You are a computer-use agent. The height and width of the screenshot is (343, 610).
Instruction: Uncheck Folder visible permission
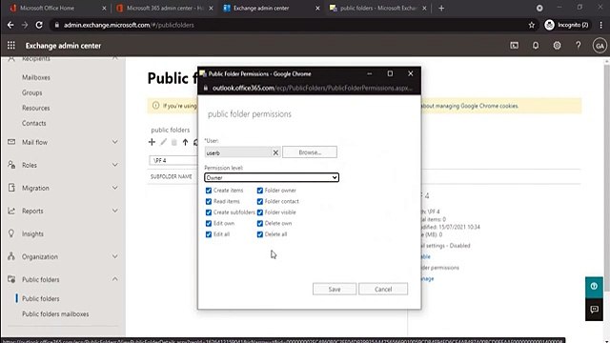click(x=260, y=212)
